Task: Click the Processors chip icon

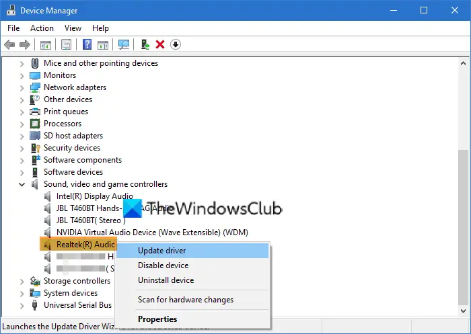Action: point(35,124)
